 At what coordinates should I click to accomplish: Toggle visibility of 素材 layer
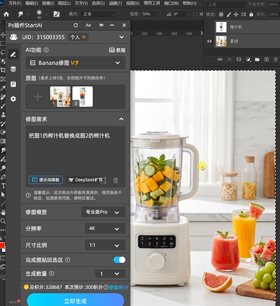click(209, 41)
